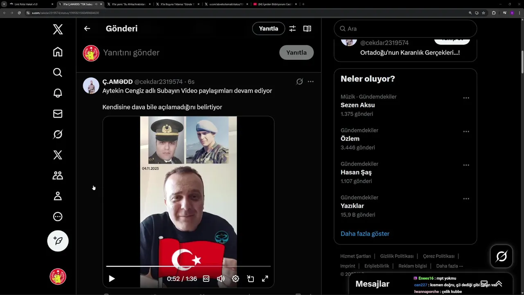The image size is (524, 295).
Task: Enter fullscreen on the video player
Action: [265, 279]
